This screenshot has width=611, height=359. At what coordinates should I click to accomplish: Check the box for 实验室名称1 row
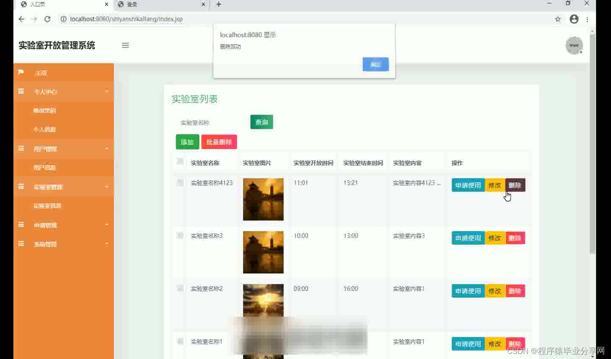[180, 341]
